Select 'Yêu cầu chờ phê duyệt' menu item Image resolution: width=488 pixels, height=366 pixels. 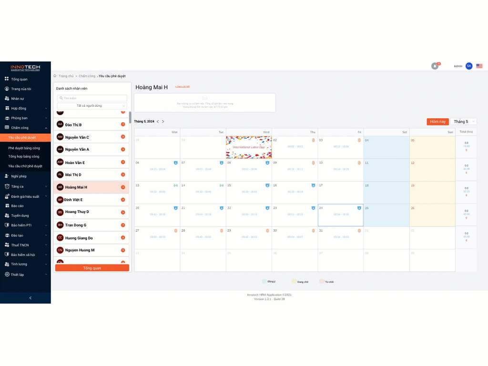tap(25, 166)
